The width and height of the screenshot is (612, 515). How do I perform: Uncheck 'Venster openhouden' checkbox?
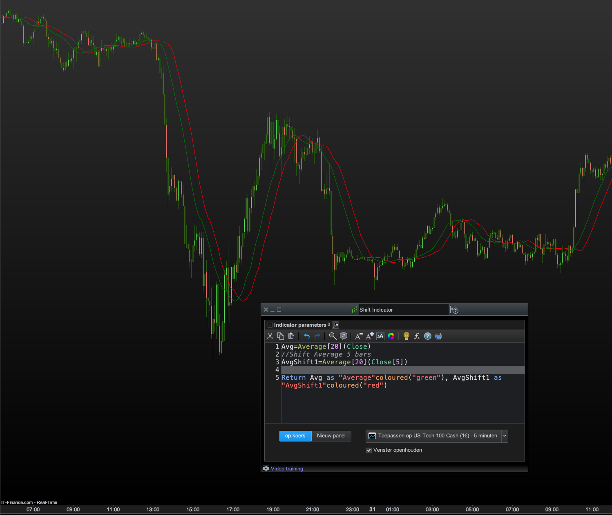click(x=369, y=450)
